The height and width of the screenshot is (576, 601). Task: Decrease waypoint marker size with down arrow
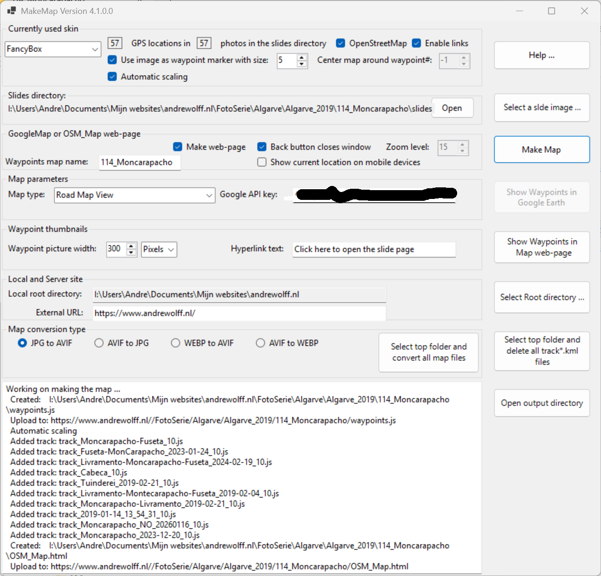tap(302, 64)
